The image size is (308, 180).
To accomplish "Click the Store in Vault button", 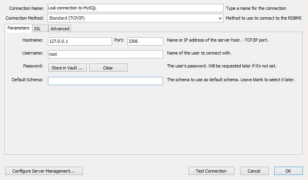I will (68, 67).
